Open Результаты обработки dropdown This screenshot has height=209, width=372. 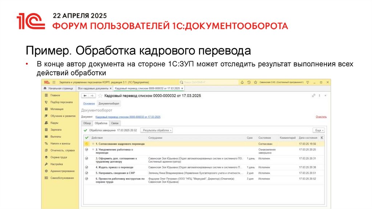tap(157, 130)
